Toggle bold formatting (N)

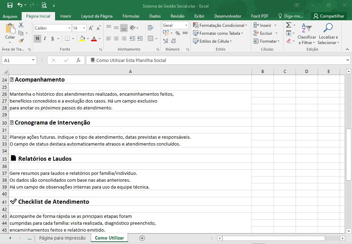click(x=38, y=39)
